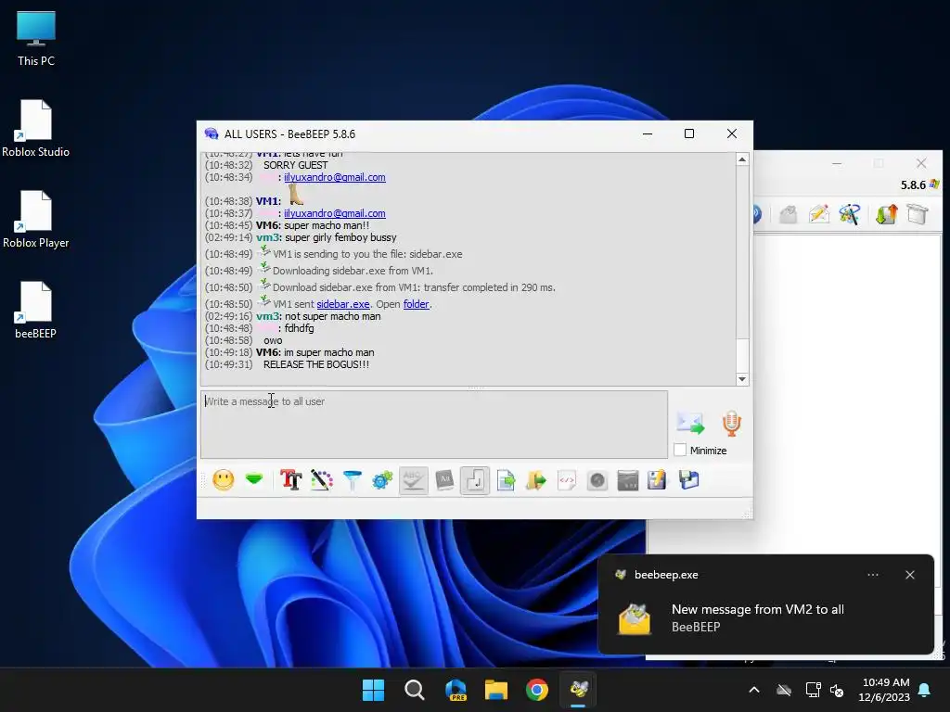The width and height of the screenshot is (950, 712).
Task: Click "RELEASE THE BOGUS!!!" message text
Action: point(316,364)
